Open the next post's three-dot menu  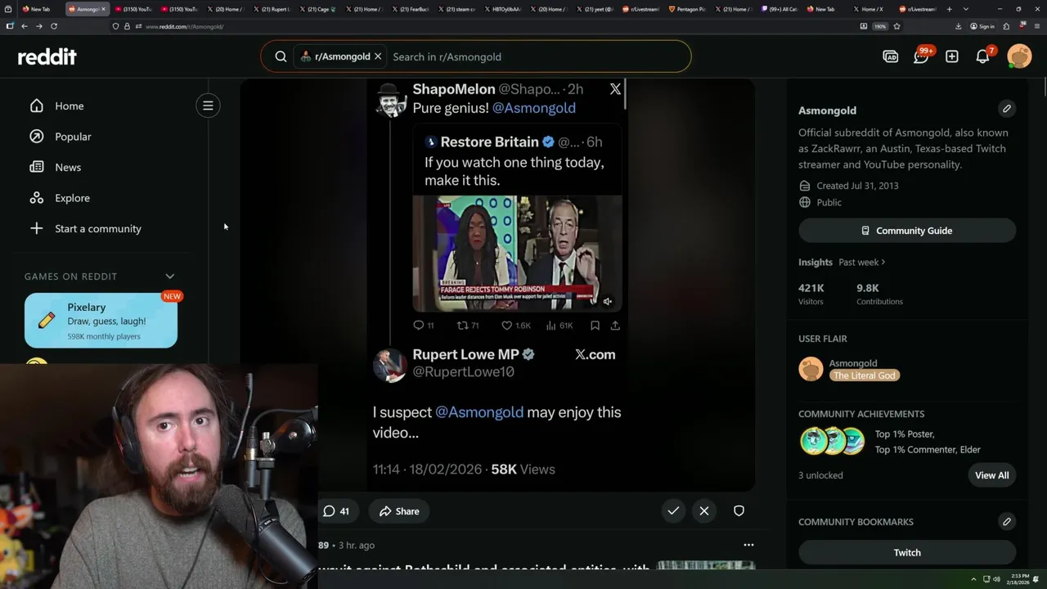click(748, 545)
